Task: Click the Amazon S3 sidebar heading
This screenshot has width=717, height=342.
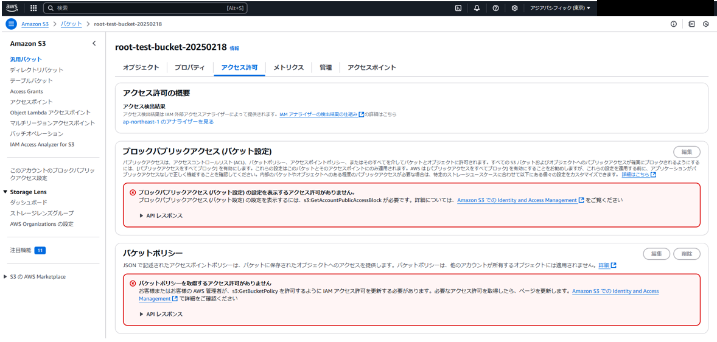Action: click(x=28, y=44)
